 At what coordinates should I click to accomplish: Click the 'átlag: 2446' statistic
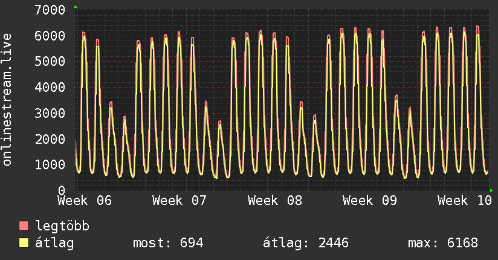click(306, 243)
